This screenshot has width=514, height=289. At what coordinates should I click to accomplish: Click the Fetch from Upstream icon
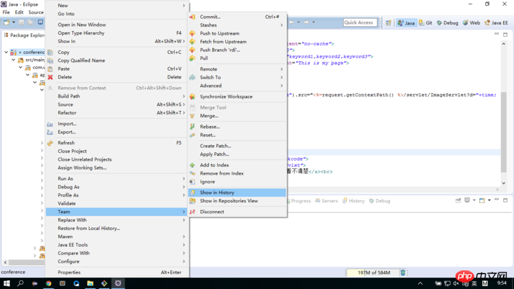click(192, 42)
